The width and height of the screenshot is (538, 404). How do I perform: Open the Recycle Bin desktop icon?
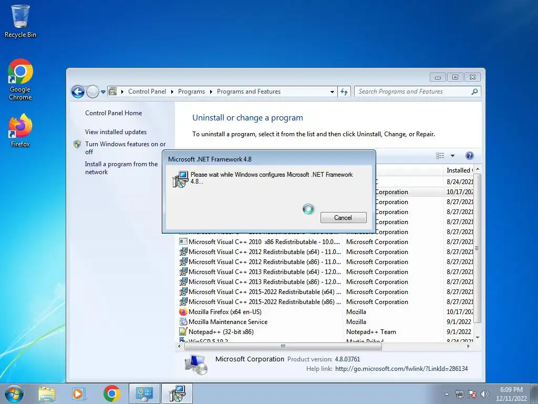click(20, 21)
